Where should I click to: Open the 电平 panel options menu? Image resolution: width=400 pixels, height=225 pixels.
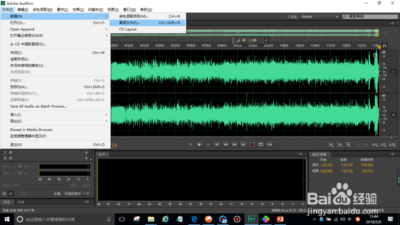[x=300, y=154]
